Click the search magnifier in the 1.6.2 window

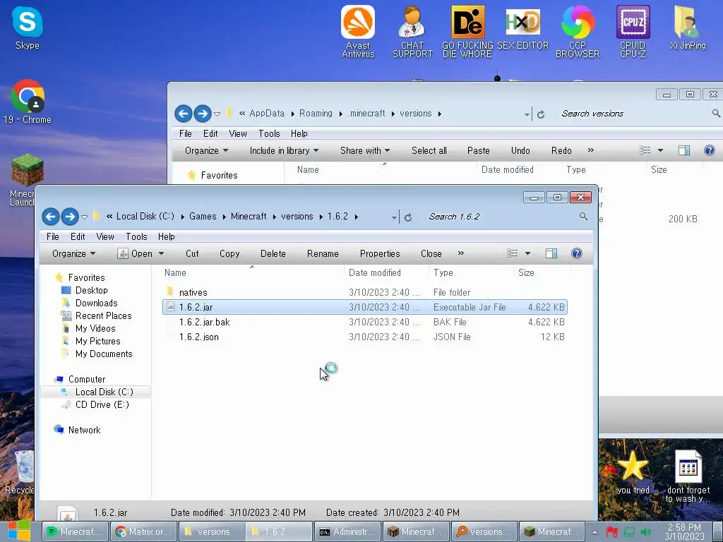point(583,216)
